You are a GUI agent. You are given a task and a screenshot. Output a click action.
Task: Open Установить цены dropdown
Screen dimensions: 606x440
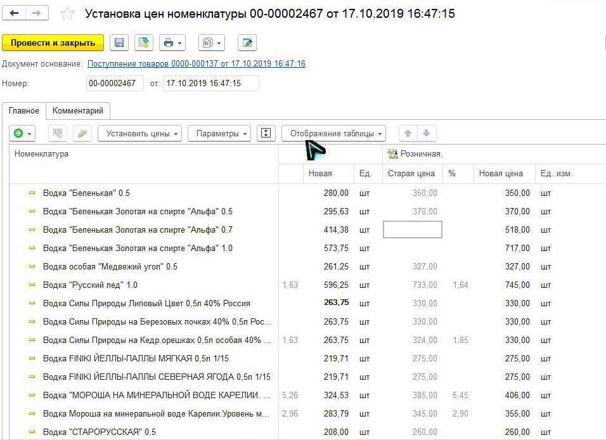pos(139,133)
